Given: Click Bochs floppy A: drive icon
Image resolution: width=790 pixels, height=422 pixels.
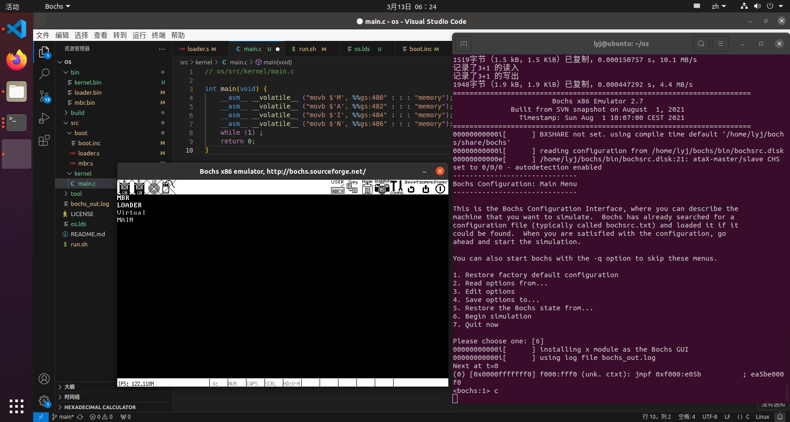Looking at the screenshot, I should click(124, 187).
